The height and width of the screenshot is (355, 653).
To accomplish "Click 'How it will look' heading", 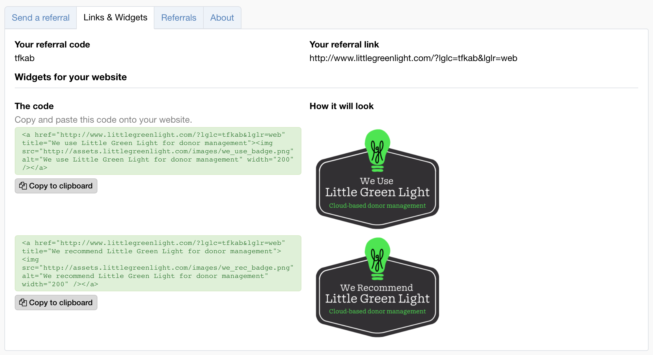I will pyautogui.click(x=342, y=106).
